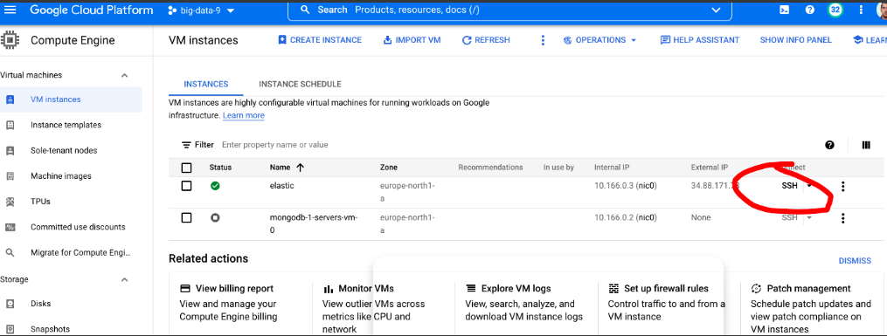The width and height of the screenshot is (887, 336).
Task: Click CREATE INSTANCE button
Action: click(x=320, y=40)
